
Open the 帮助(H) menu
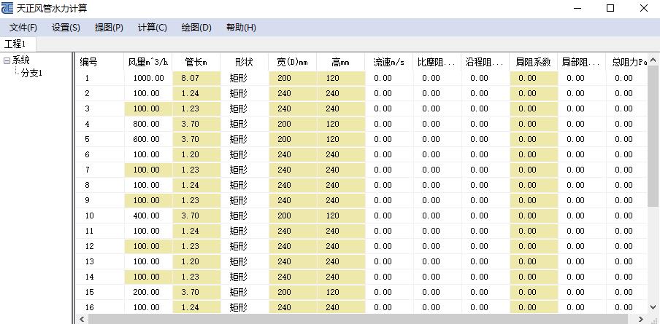pyautogui.click(x=241, y=28)
